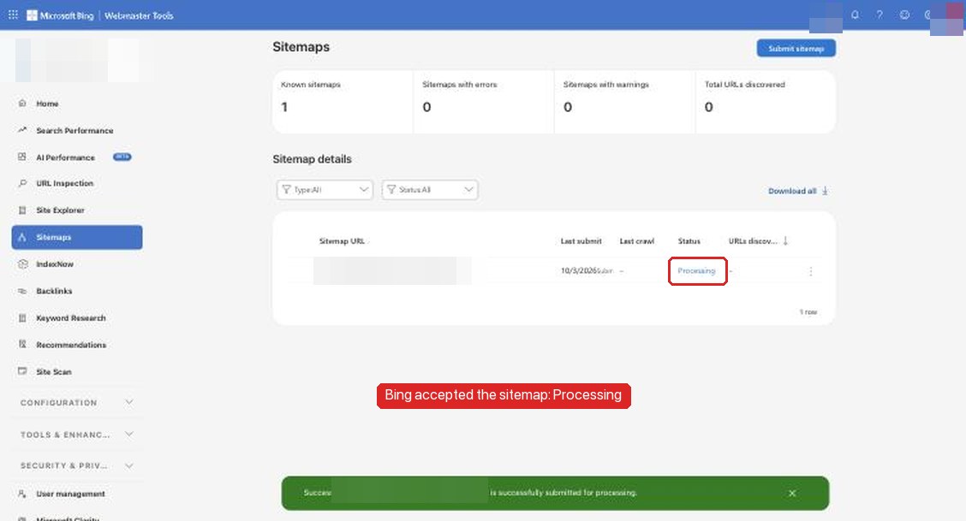This screenshot has height=521, width=966.
Task: Click the URL Inspection magnifier icon
Action: (x=22, y=183)
